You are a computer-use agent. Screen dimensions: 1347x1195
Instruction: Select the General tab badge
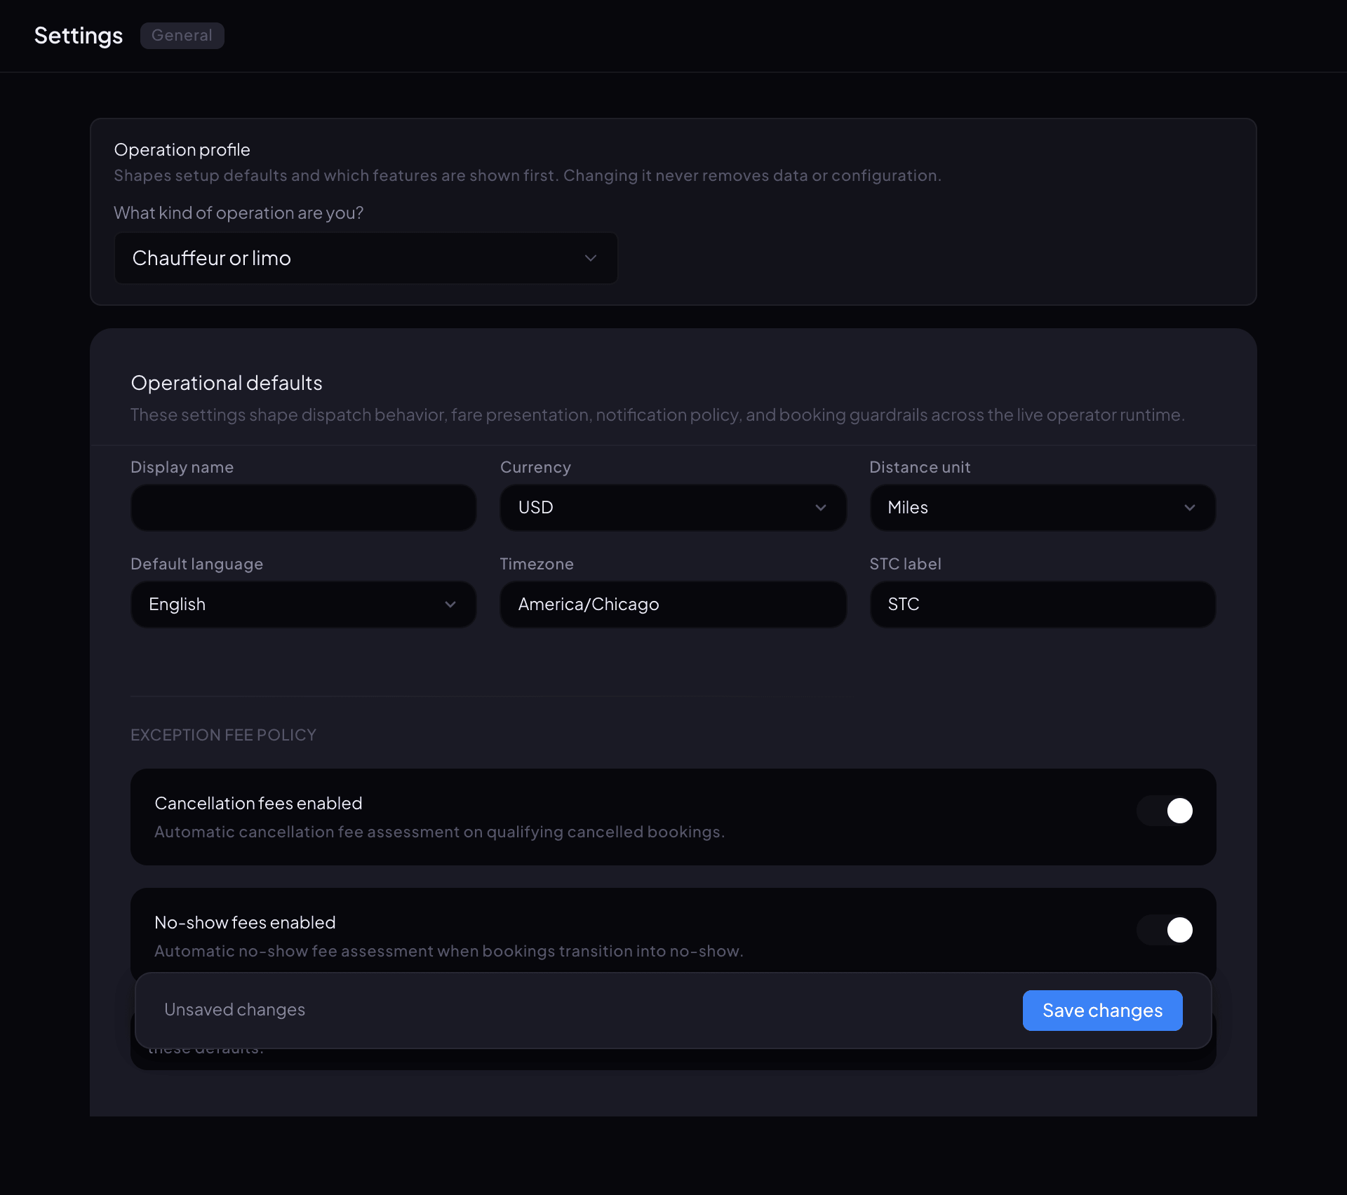(x=182, y=36)
